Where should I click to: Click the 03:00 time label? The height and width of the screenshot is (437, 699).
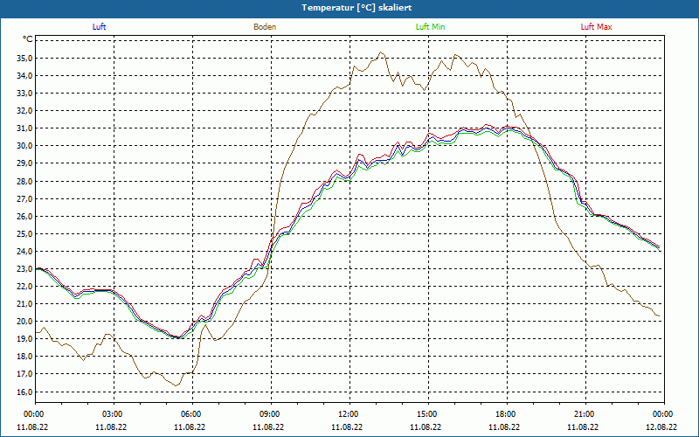click(x=114, y=414)
